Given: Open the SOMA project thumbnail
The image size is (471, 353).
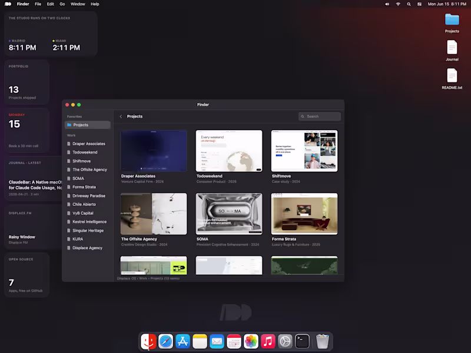Looking at the screenshot, I should [229, 214].
